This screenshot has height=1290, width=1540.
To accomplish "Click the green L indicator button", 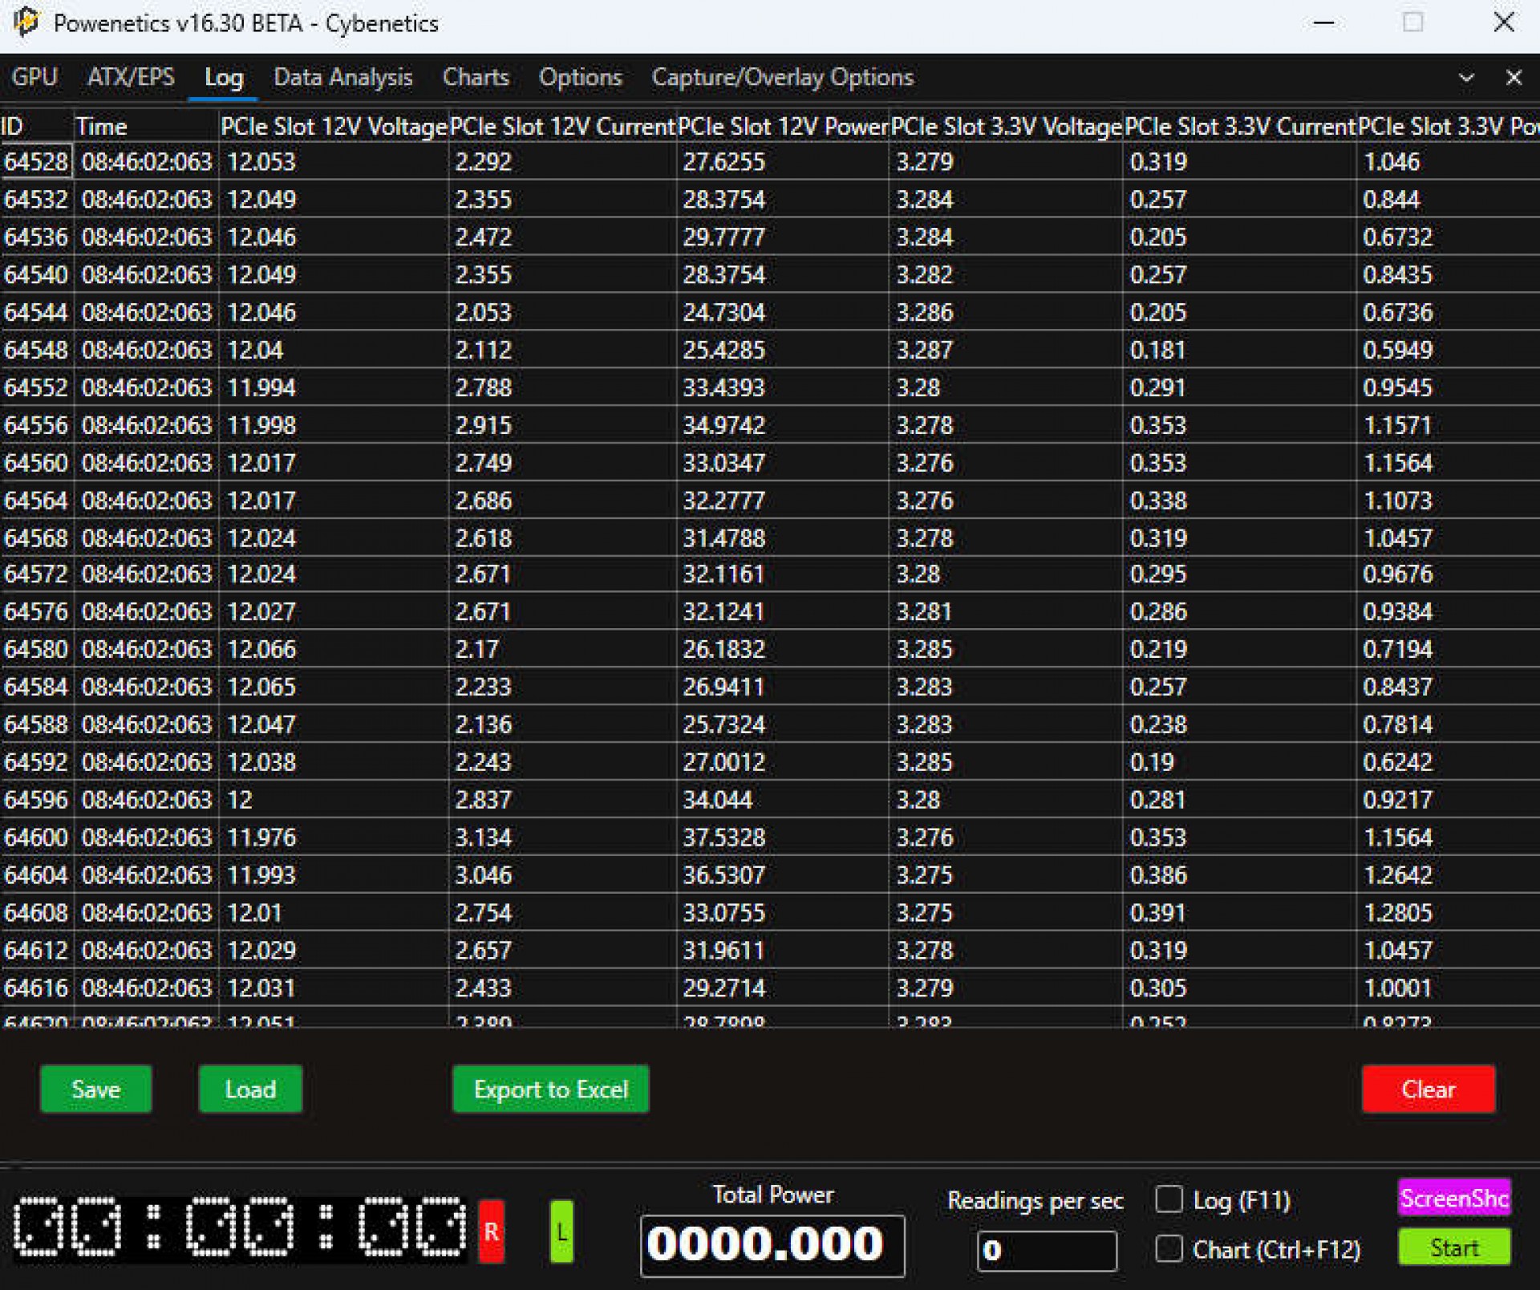I will [x=561, y=1231].
